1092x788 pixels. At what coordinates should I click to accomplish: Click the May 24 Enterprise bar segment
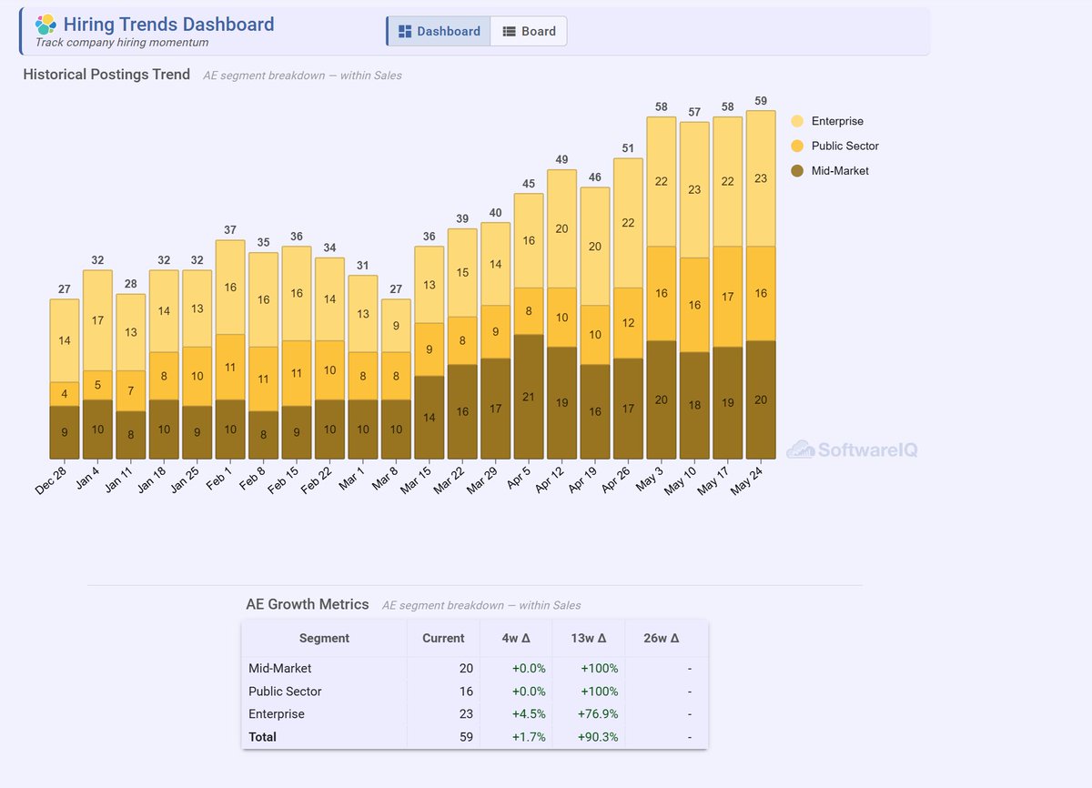(x=761, y=178)
